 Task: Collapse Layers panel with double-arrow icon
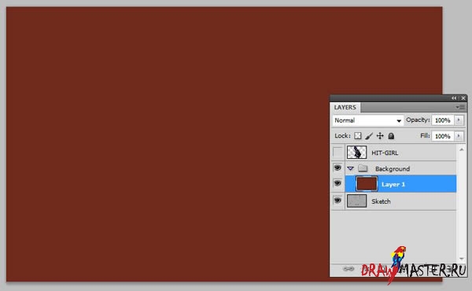coord(454,98)
